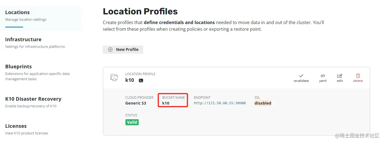Click the location profile folder icon

point(114,77)
